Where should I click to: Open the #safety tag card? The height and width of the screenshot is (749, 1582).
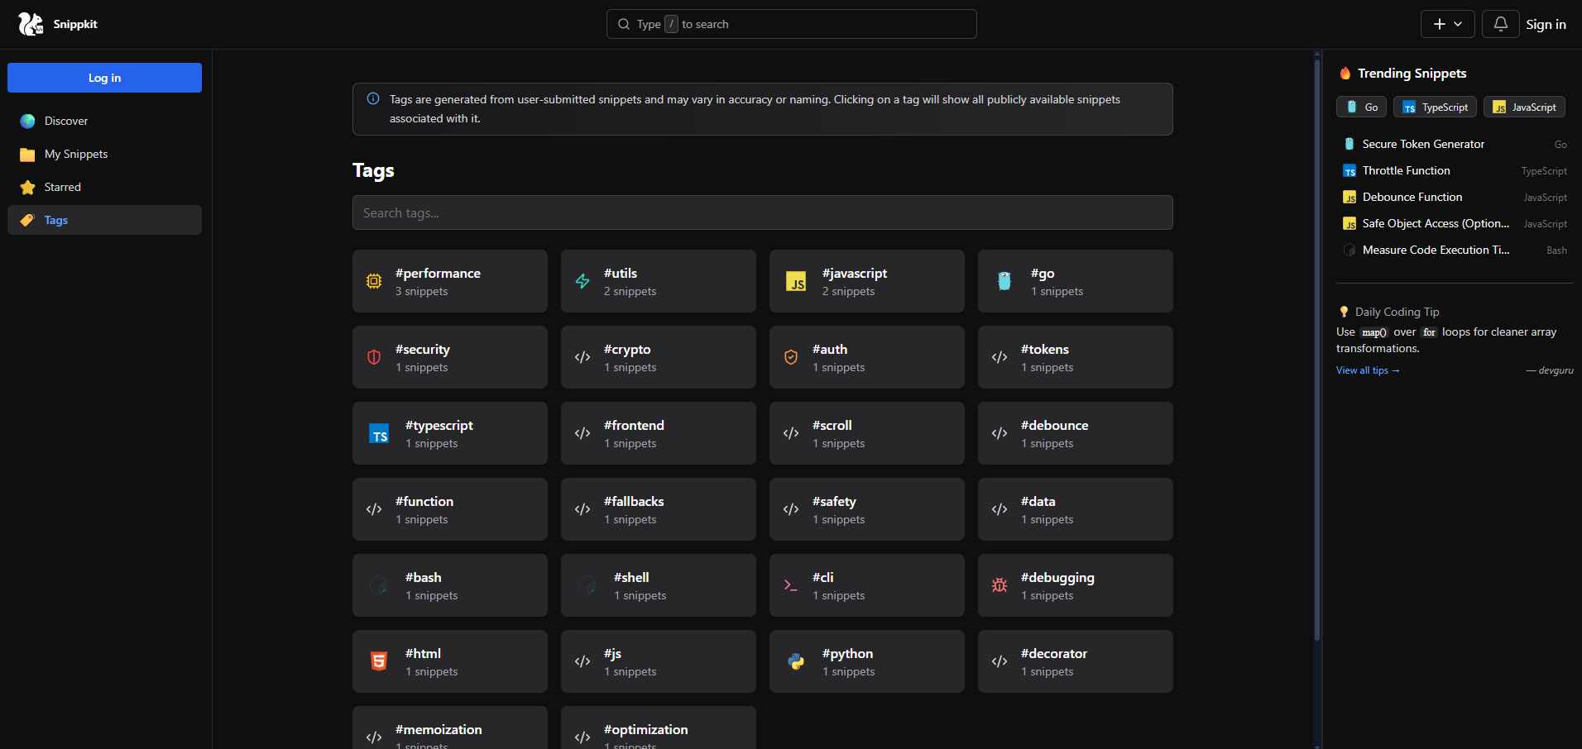click(867, 509)
